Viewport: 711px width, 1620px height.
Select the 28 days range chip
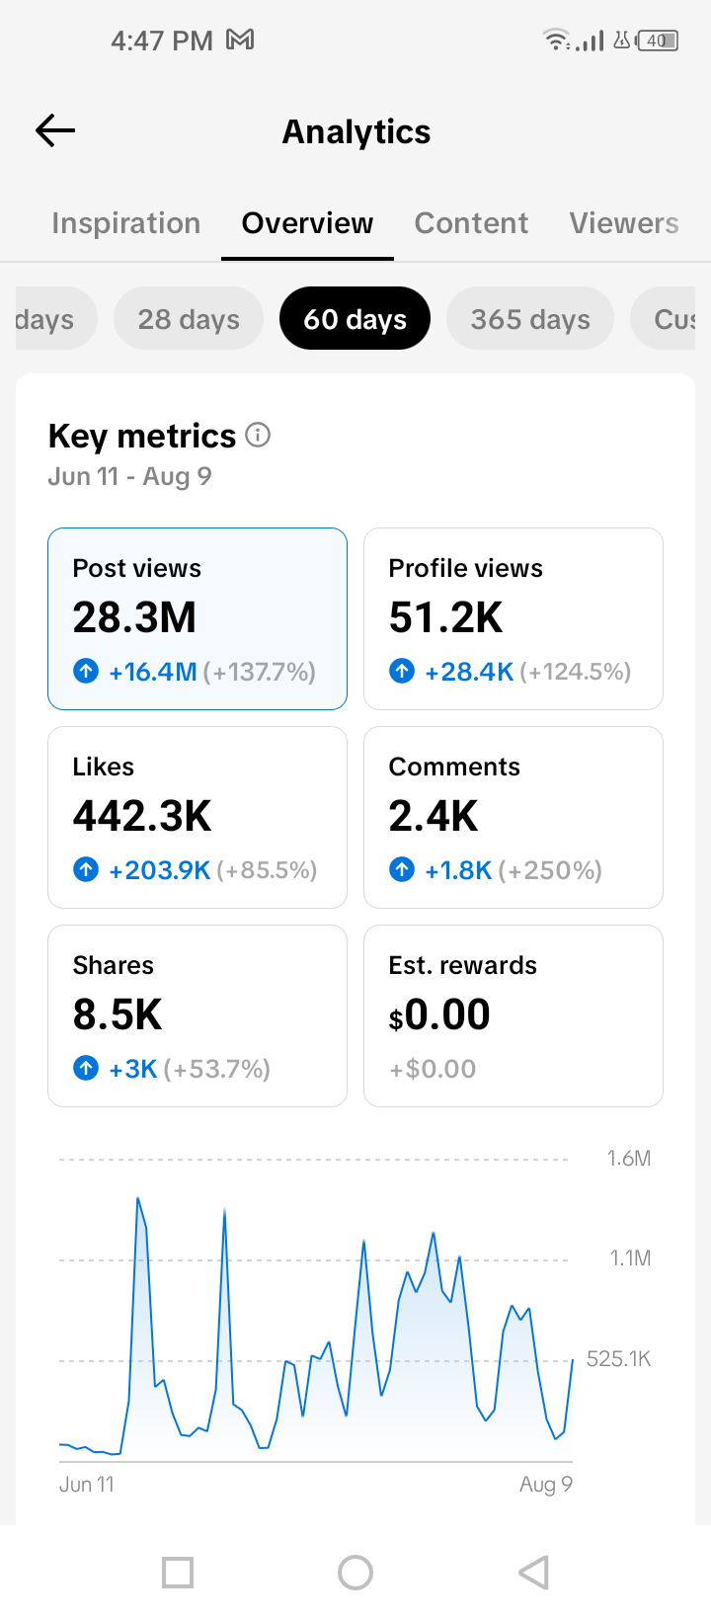[189, 319]
